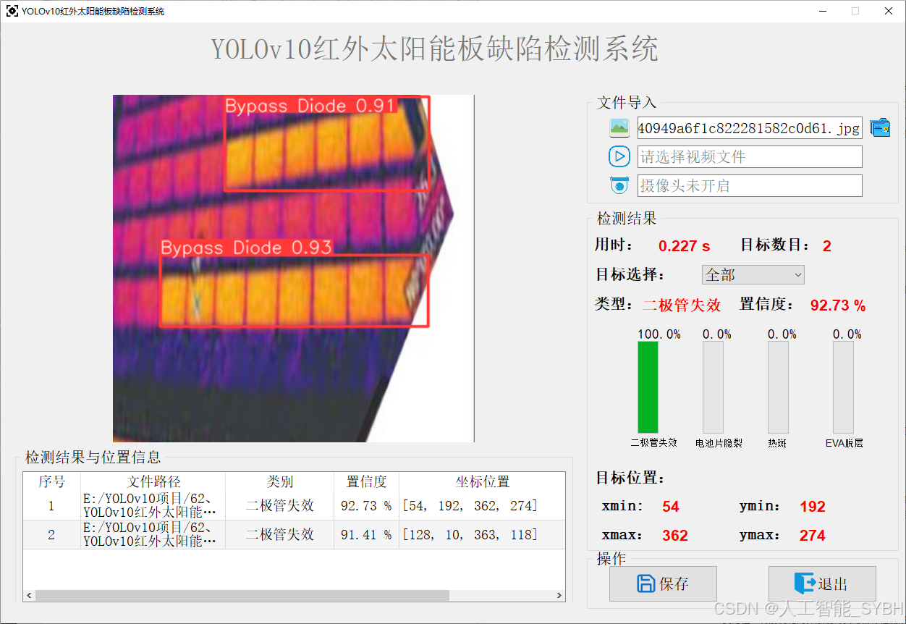Click the heading YOLOv10红外太阳能板缺陷检测系统

(x=435, y=49)
